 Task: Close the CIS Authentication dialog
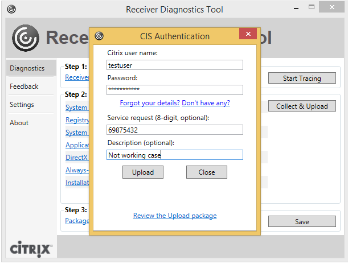tap(248, 35)
